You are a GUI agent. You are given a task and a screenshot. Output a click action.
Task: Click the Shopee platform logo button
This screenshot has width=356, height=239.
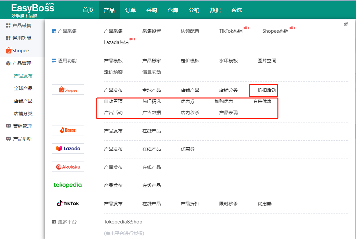[x=68, y=90]
